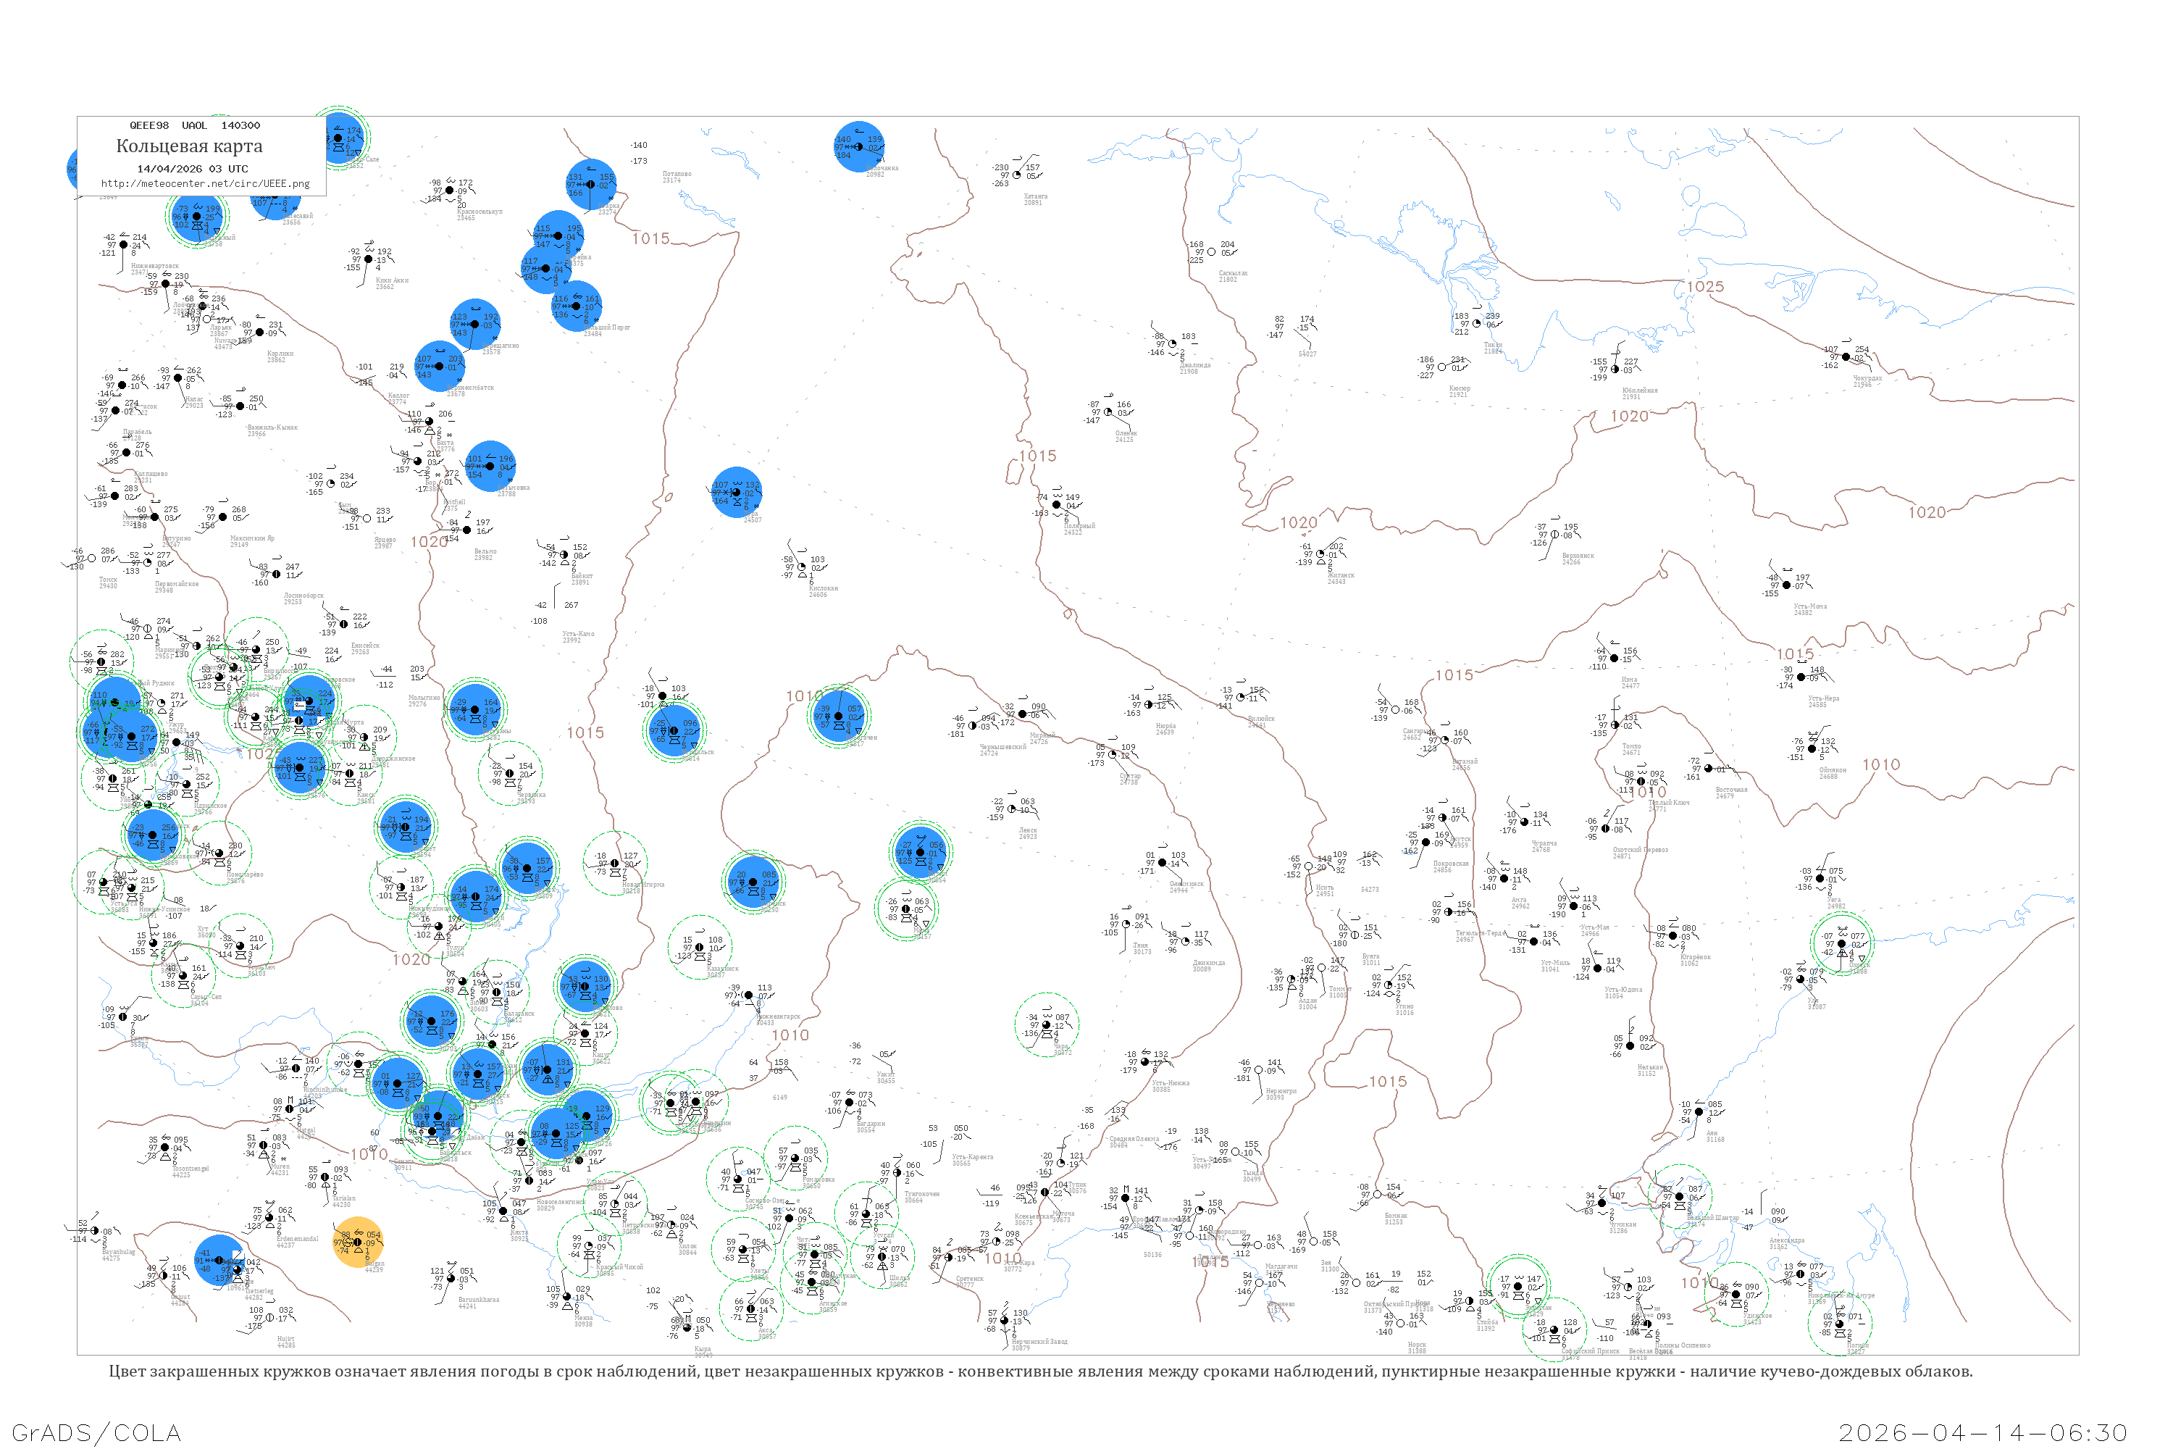Click the legend text below the map
The width and height of the screenshot is (2173, 1449).
pyautogui.click(x=1040, y=1371)
